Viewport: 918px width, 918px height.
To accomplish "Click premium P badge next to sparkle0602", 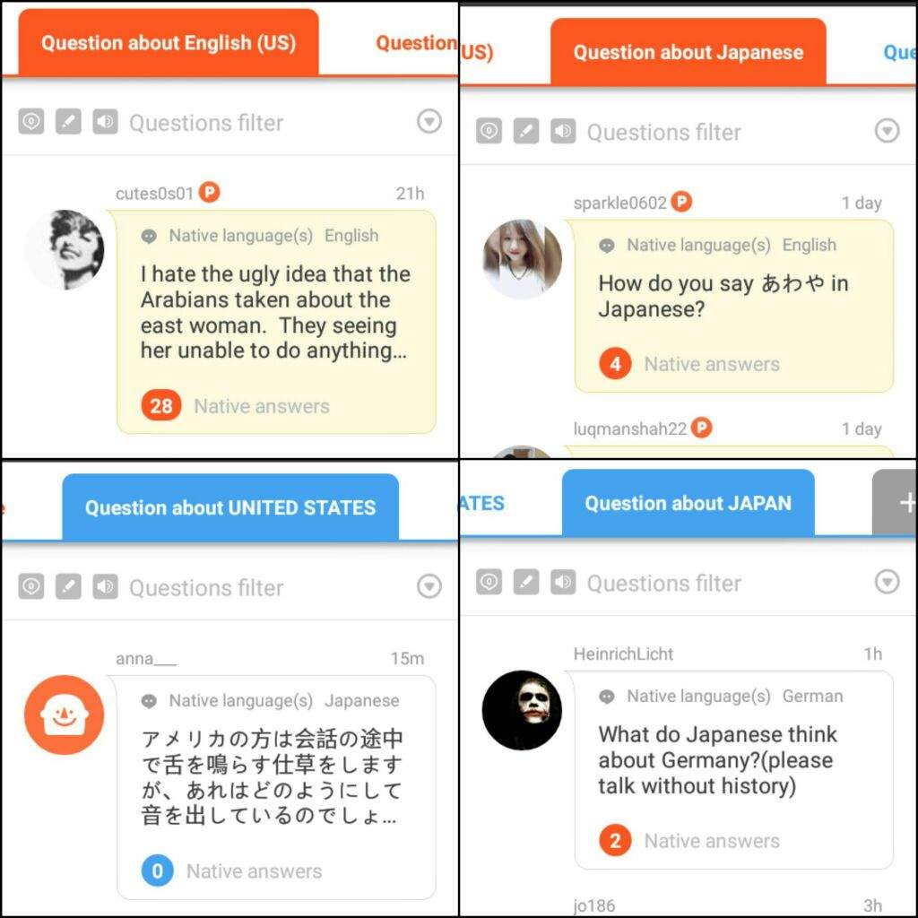I will pyautogui.click(x=681, y=202).
